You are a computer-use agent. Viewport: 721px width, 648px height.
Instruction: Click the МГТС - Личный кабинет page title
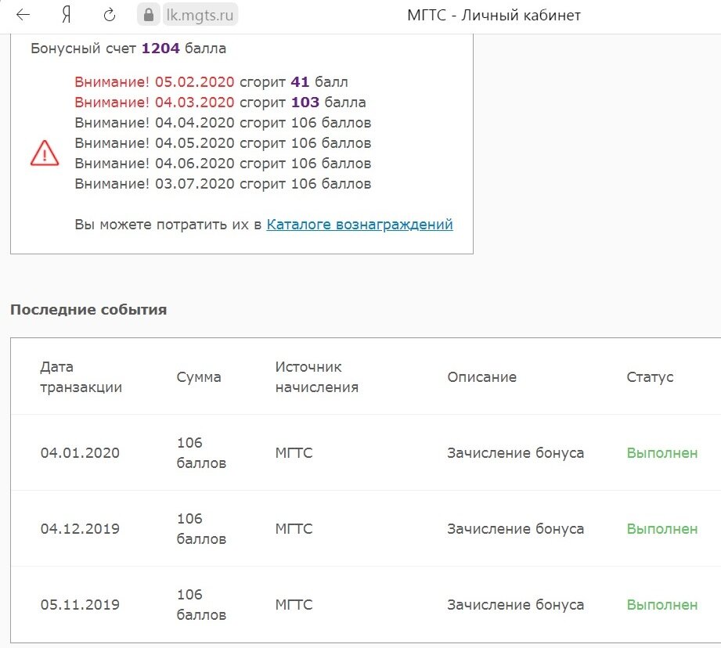(494, 15)
